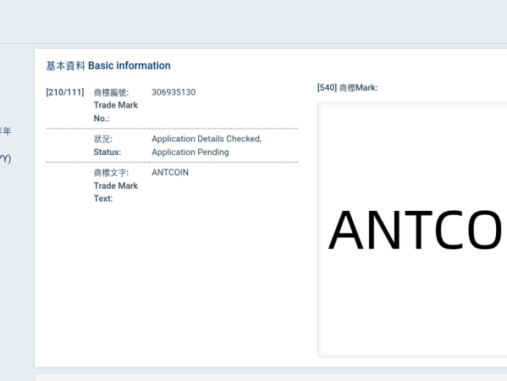507x381 pixels.
Task: Select the trade mark number 306935130
Action: (174, 92)
